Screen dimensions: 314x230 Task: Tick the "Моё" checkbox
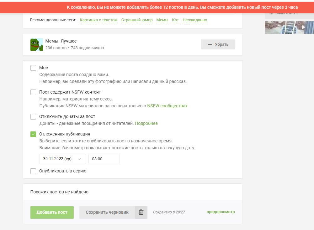pyautogui.click(x=33, y=68)
